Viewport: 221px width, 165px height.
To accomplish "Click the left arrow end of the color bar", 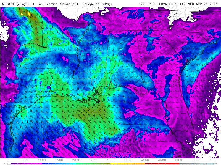I will coord(6,164).
